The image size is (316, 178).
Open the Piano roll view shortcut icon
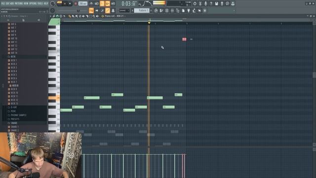tap(161, 10)
